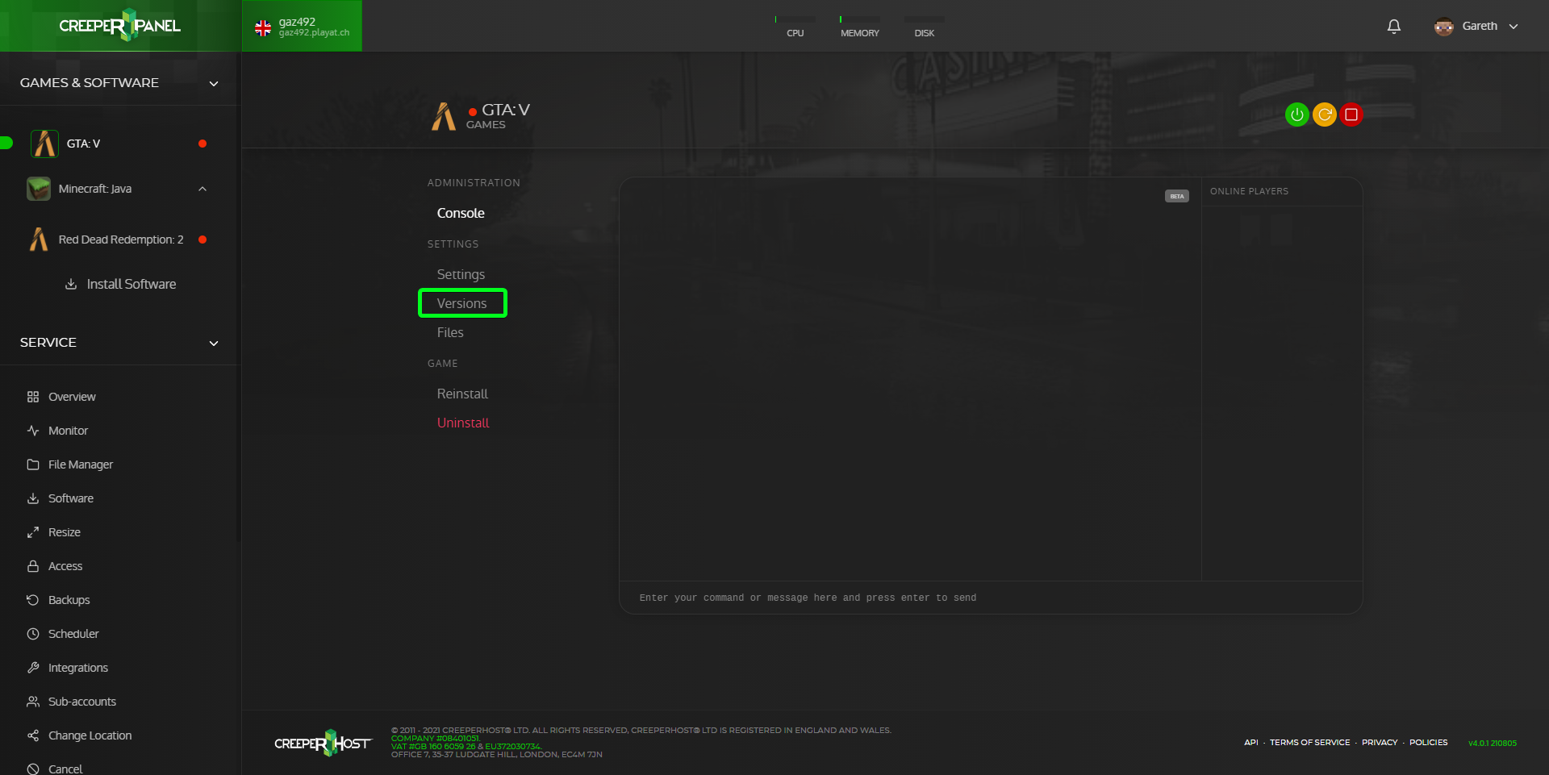Open the Console page

(x=461, y=213)
